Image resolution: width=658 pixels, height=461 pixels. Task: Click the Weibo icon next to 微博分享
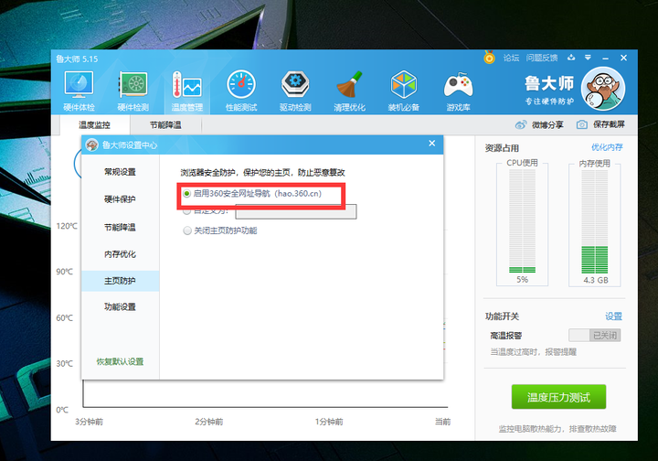[x=521, y=124]
